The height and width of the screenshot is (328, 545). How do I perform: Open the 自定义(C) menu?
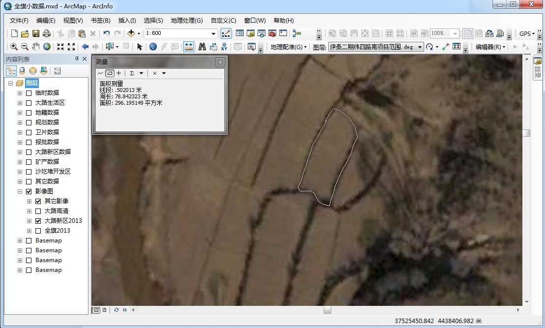click(x=224, y=21)
